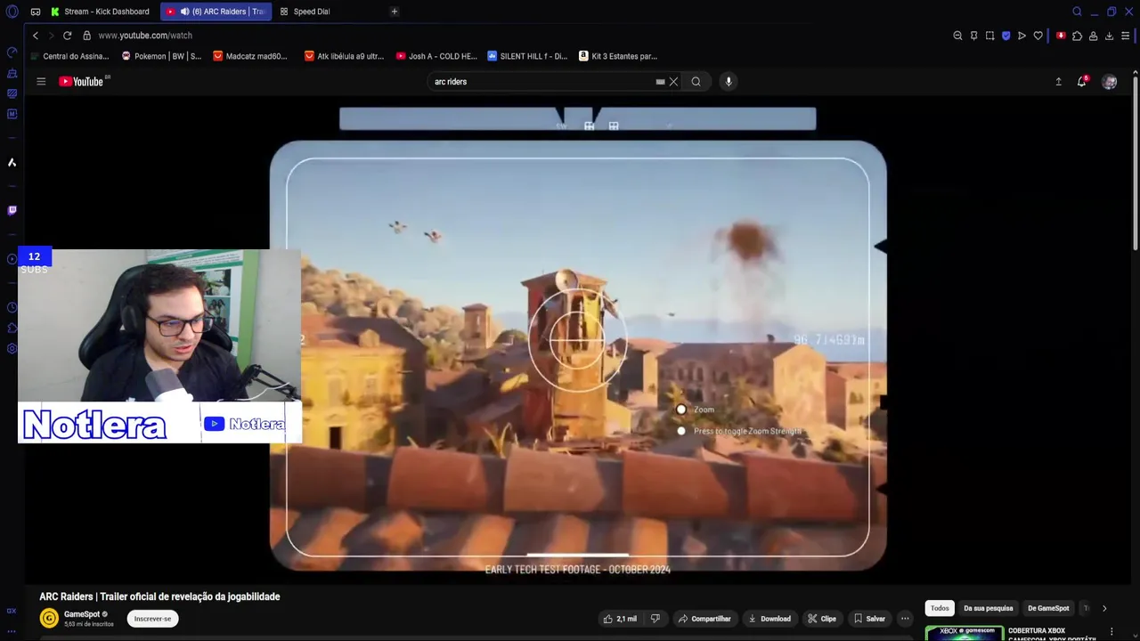This screenshot has height=641, width=1140.
Task: Expand the next filter chips arrow
Action: click(1104, 608)
